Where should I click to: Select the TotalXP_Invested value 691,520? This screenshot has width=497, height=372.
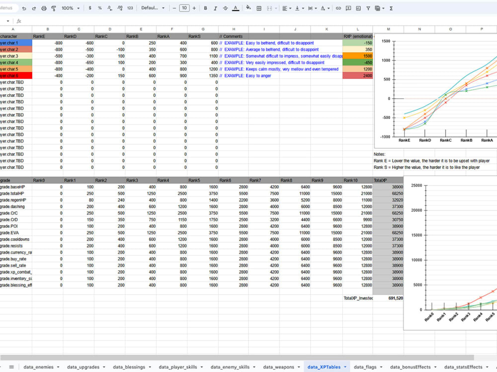tap(388, 298)
